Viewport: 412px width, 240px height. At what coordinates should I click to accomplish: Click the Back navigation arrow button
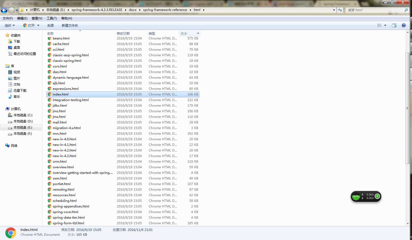coord(4,10)
